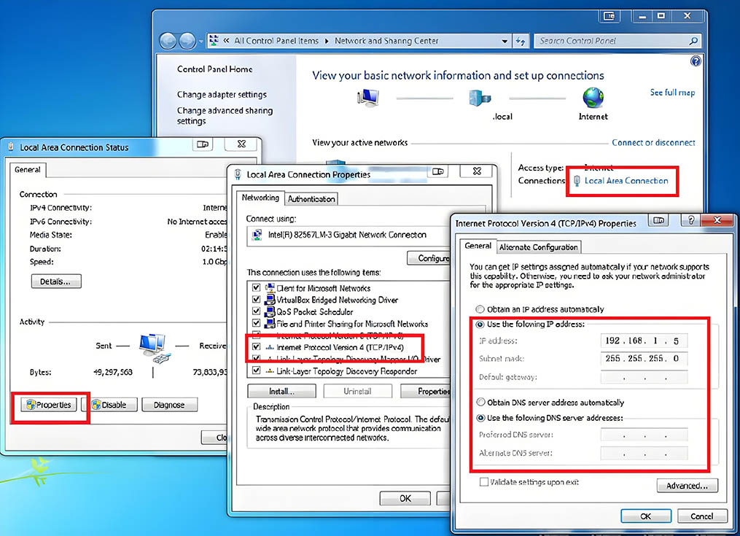Expand All Control Panel Items breadcrumb arrow
The height and width of the screenshot is (536, 740).
point(326,41)
